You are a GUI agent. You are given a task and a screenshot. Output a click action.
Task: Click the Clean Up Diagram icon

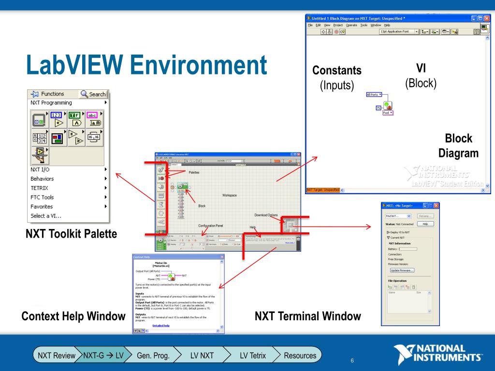pyautogui.click(x=454, y=31)
